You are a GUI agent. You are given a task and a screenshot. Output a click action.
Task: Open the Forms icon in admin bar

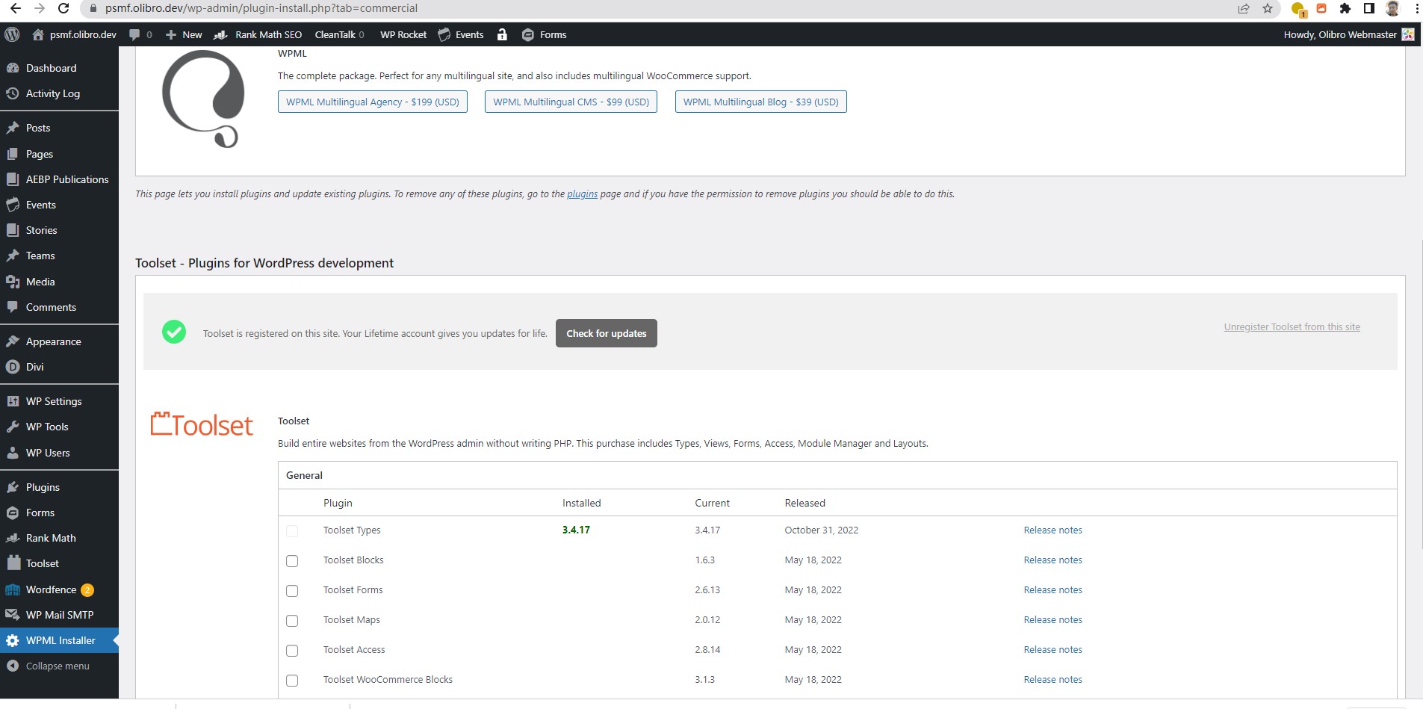click(528, 34)
